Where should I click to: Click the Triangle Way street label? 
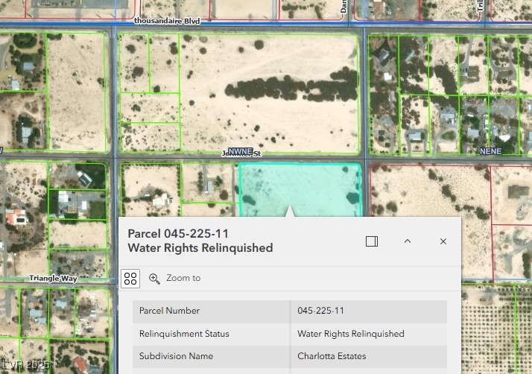[53, 278]
